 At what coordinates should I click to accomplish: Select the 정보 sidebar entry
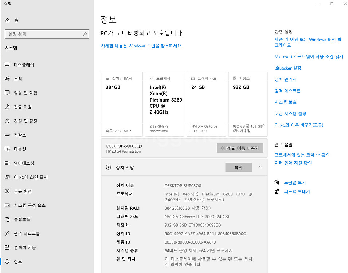[18, 261]
